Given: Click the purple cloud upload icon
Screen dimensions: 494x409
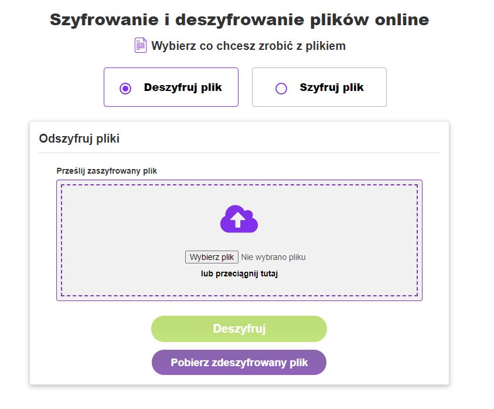Looking at the screenshot, I should (239, 219).
